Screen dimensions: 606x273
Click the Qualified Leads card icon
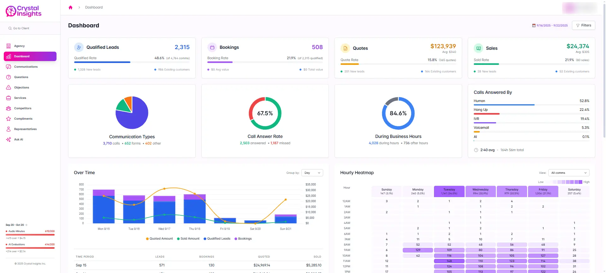click(x=79, y=47)
